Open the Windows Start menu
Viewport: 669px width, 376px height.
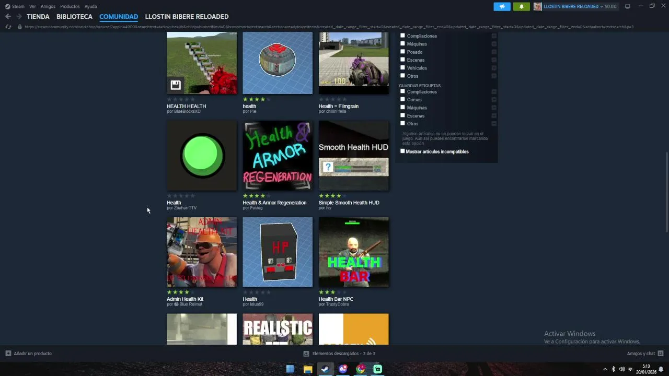290,369
